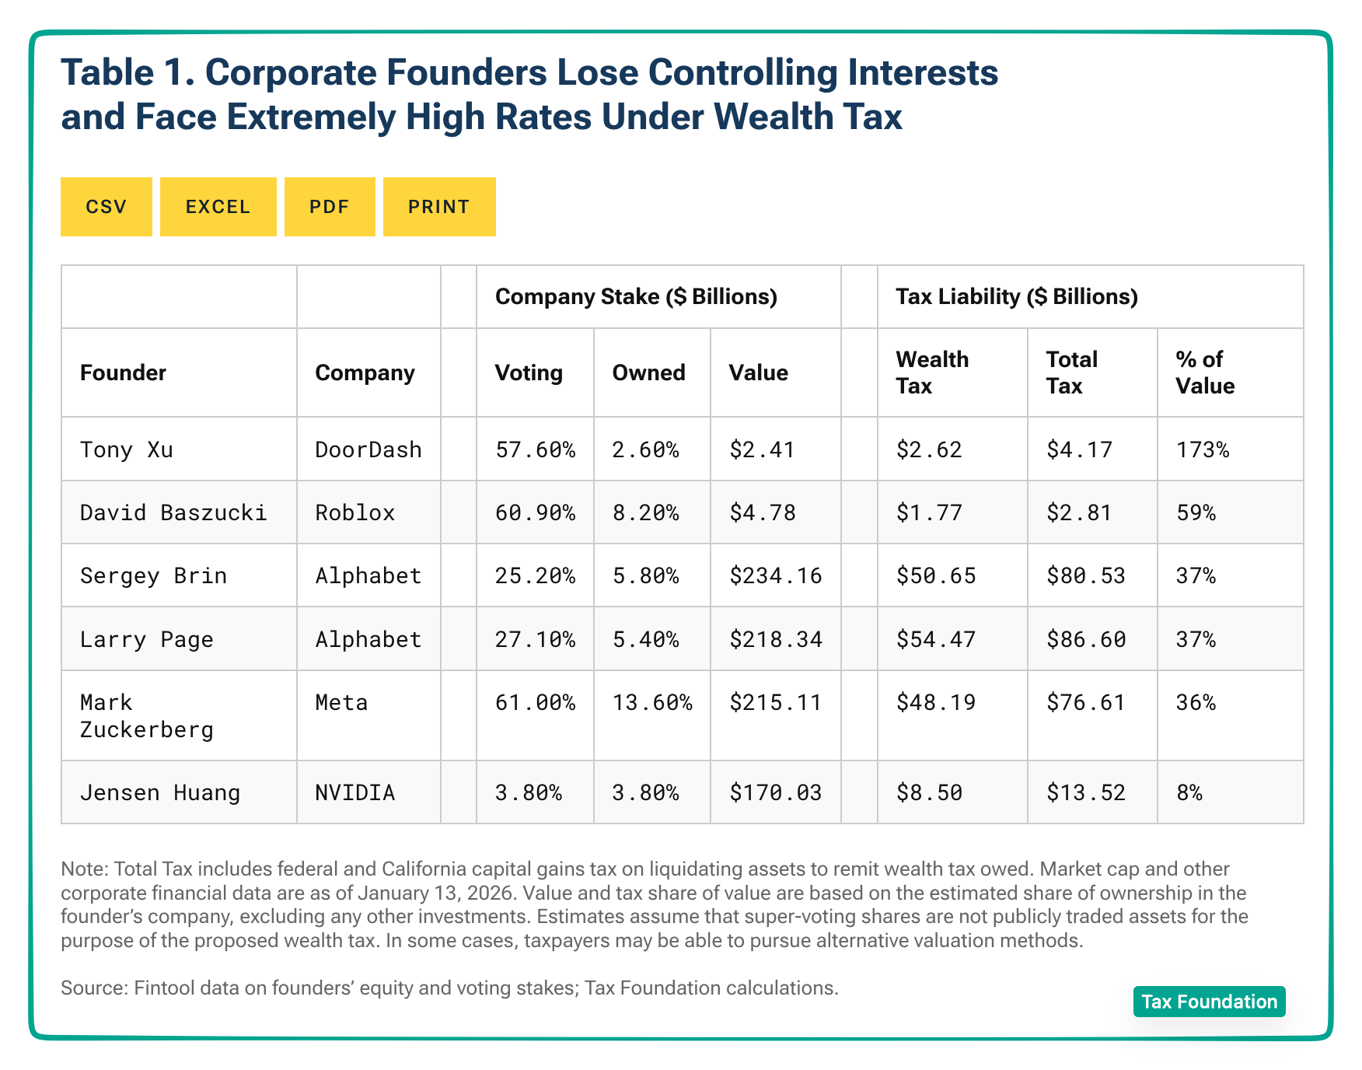Click the Tax Foundation logo badge
Image resolution: width=1362 pixels, height=1070 pixels.
point(1209,1002)
